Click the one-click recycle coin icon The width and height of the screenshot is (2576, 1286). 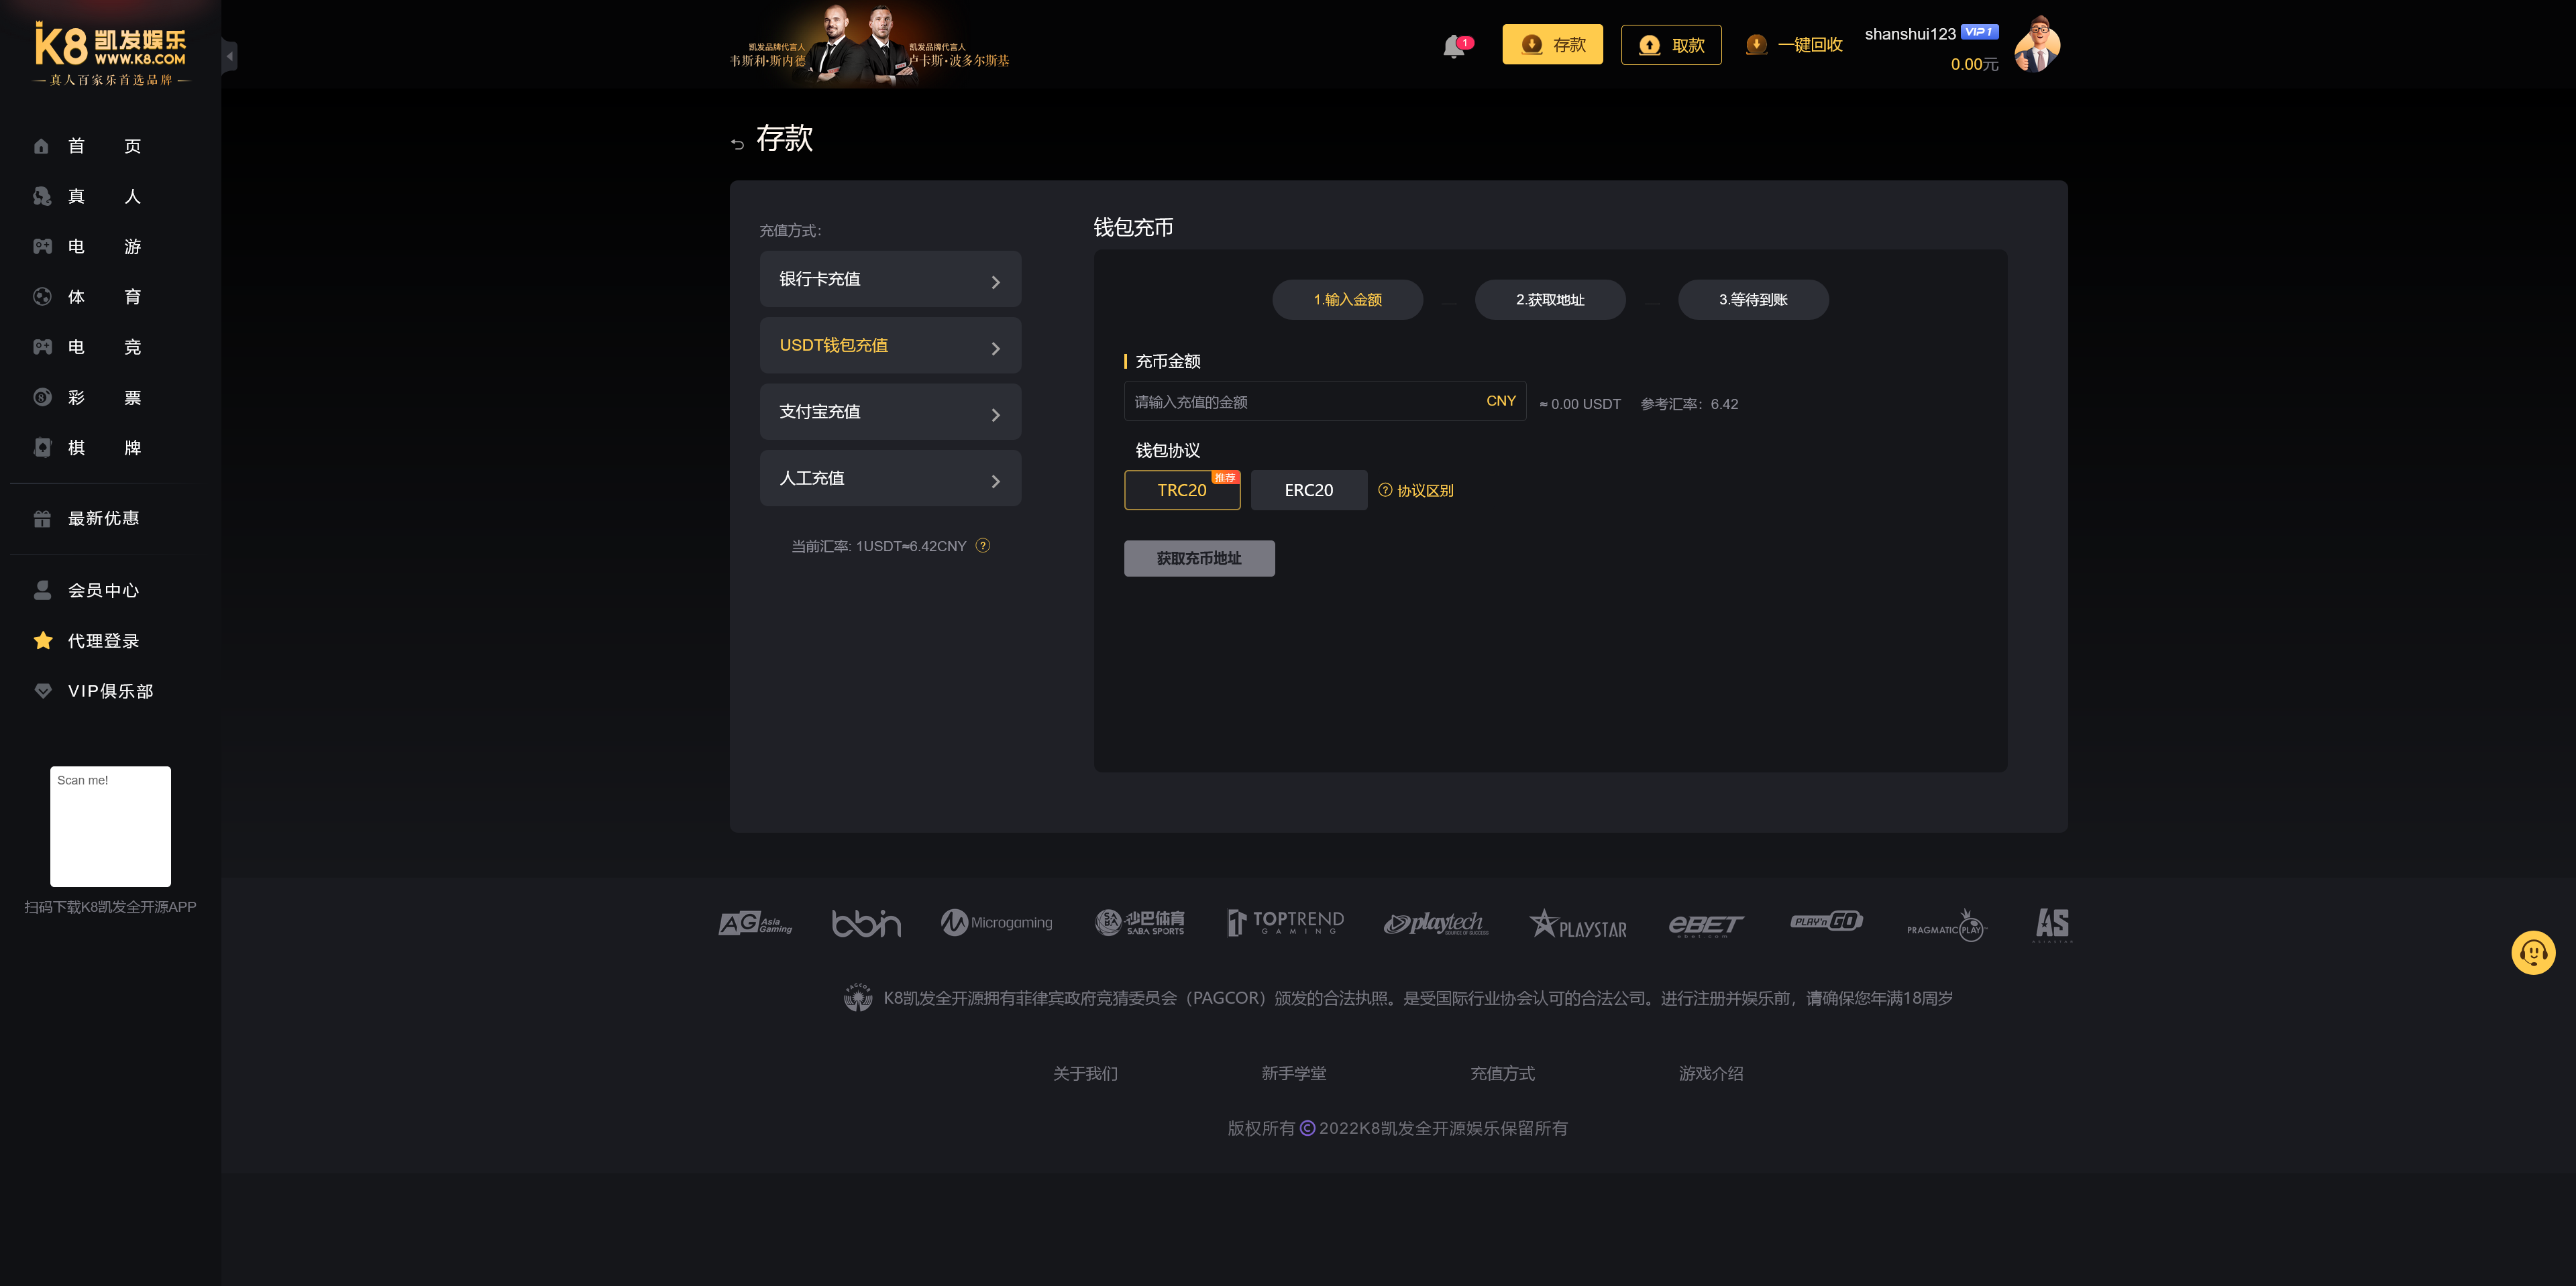pyautogui.click(x=1756, y=45)
